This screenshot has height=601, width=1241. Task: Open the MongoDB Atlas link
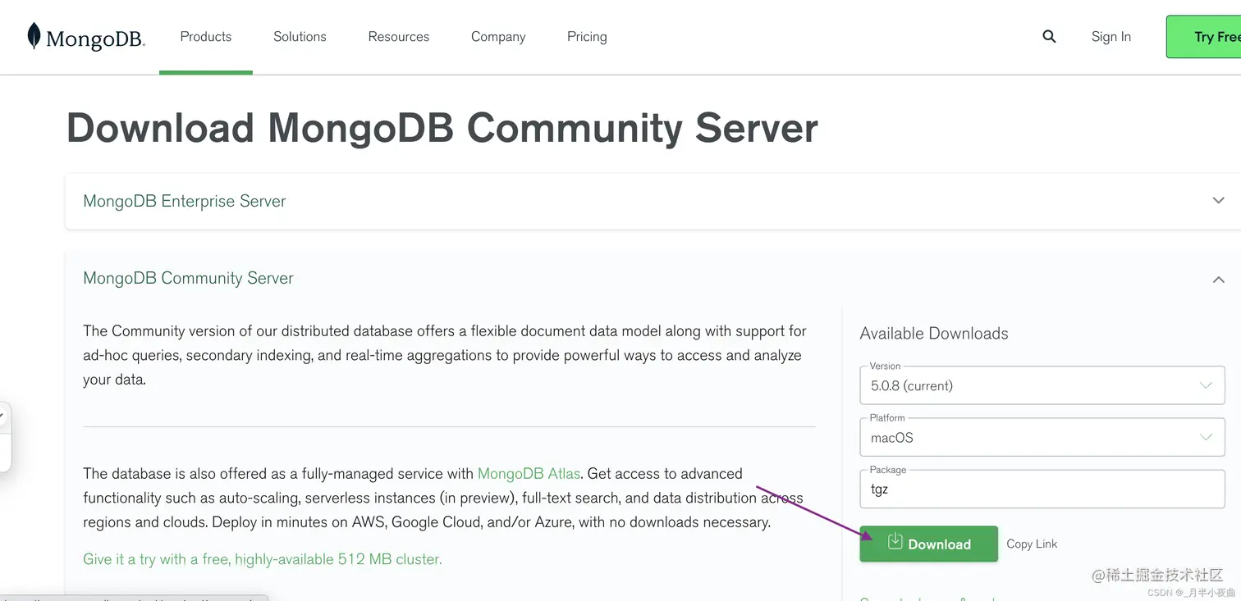click(529, 473)
